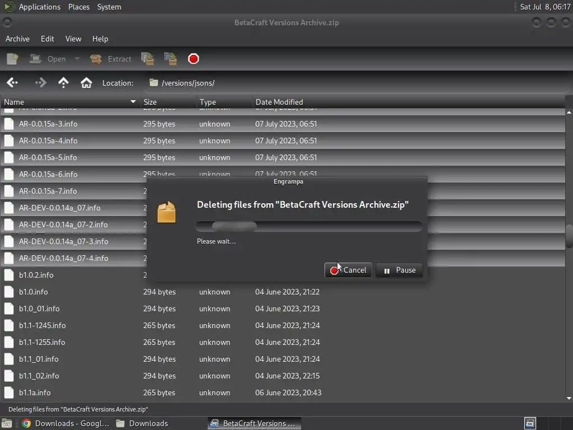573x430 pixels.
Task: Sort by the Name column header
Action: click(x=69, y=102)
